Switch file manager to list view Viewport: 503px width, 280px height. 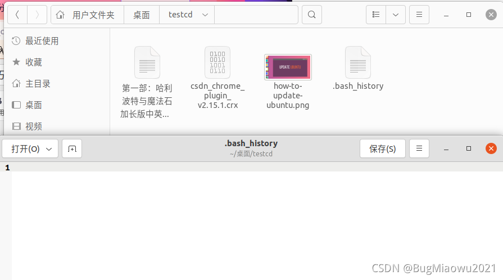[x=376, y=15]
